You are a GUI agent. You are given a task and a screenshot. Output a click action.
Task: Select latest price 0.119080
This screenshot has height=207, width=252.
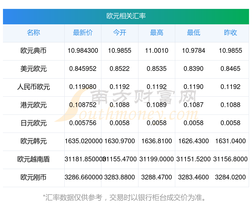pyautogui.click(x=83, y=87)
